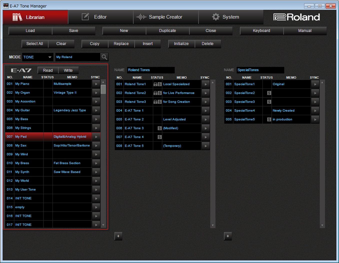This screenshot has width=339, height=263.
Task: Click sync arrow for SpecialTone5
Action: [x=315, y=119]
